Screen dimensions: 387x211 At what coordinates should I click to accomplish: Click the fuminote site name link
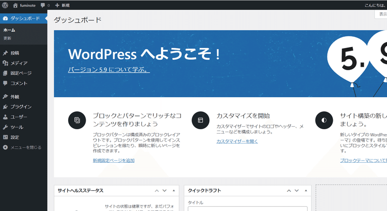coord(28,5)
